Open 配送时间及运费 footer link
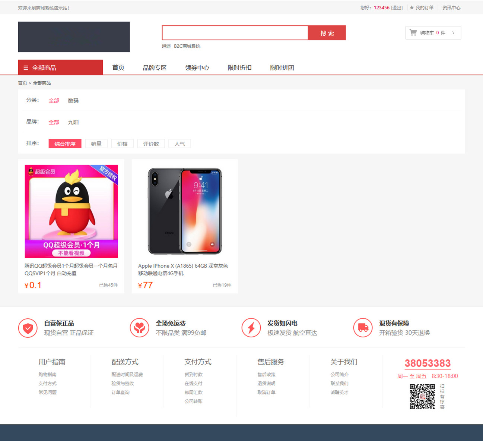 [x=127, y=375]
